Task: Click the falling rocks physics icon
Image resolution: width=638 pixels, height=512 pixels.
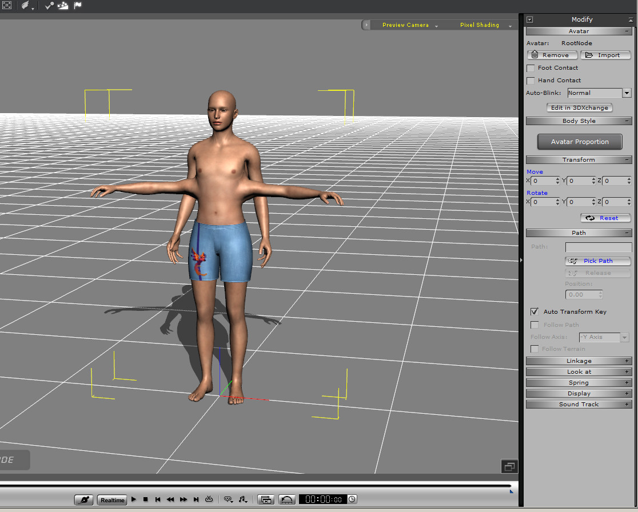Action: point(63,6)
